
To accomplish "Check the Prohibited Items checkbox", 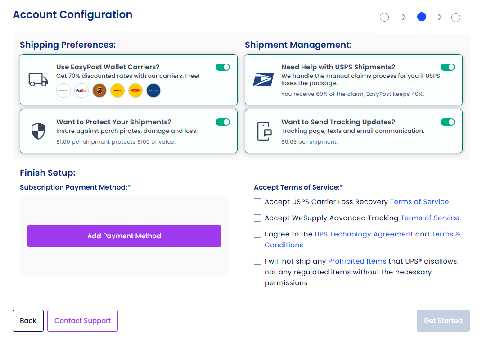I will coord(257,261).
